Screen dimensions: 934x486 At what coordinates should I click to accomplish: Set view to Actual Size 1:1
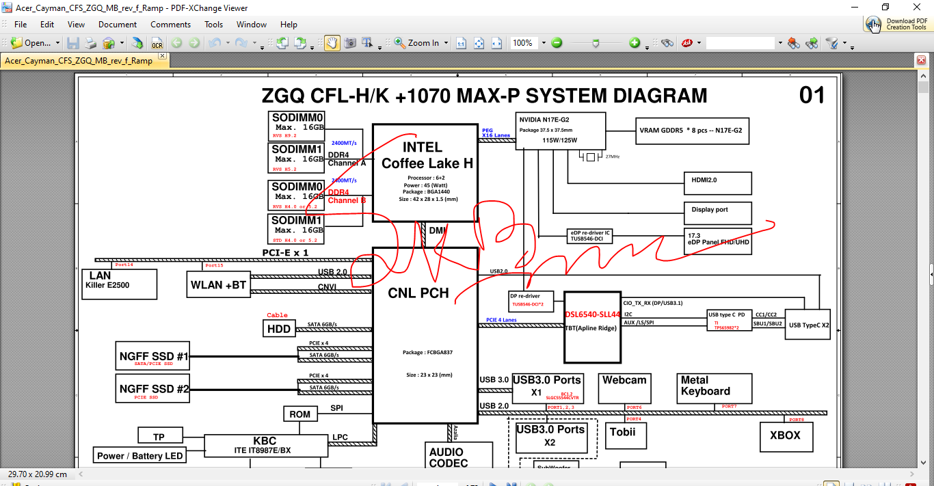pos(461,43)
